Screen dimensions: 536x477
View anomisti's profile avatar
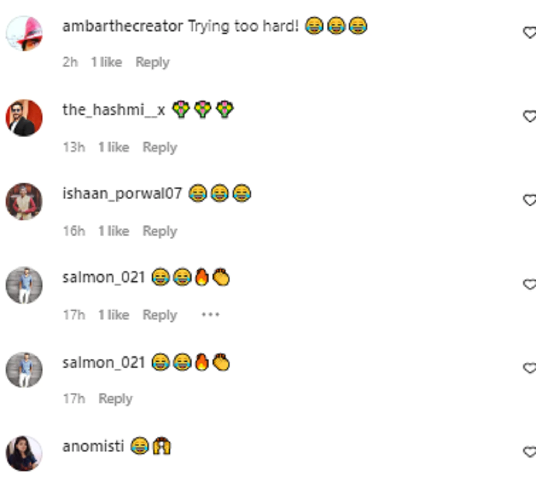(24, 453)
